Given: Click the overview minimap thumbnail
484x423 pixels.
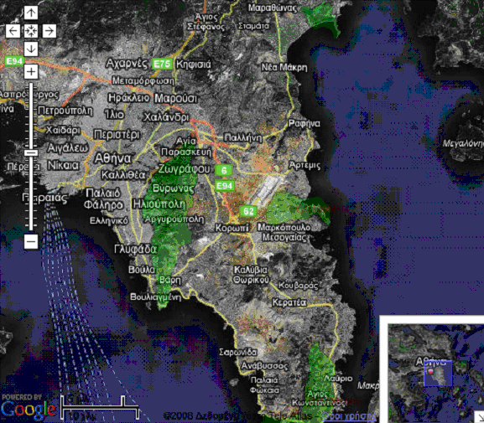Looking at the screenshot, I should coord(435,373).
